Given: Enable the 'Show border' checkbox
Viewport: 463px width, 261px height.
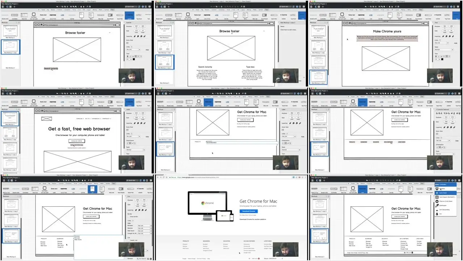Looking at the screenshot, I should pyautogui.click(x=129, y=217).
